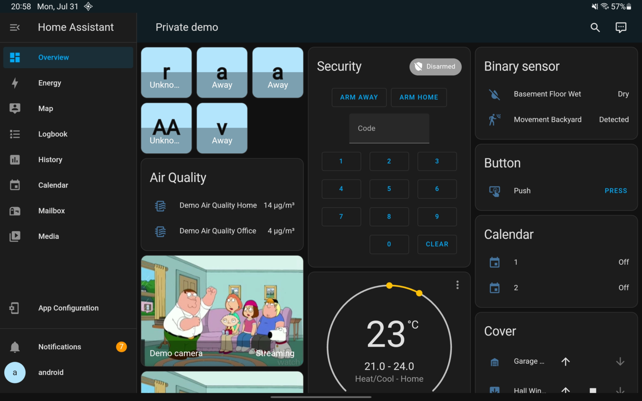
Task: Click the Disarmed status badge
Action: click(435, 66)
